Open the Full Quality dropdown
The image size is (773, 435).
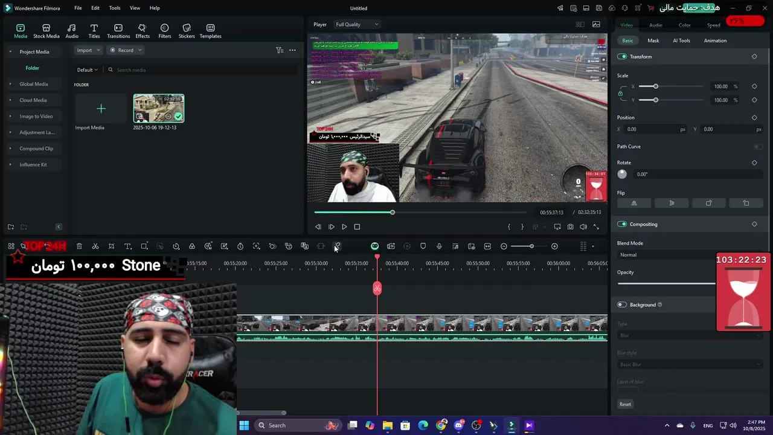coord(357,25)
